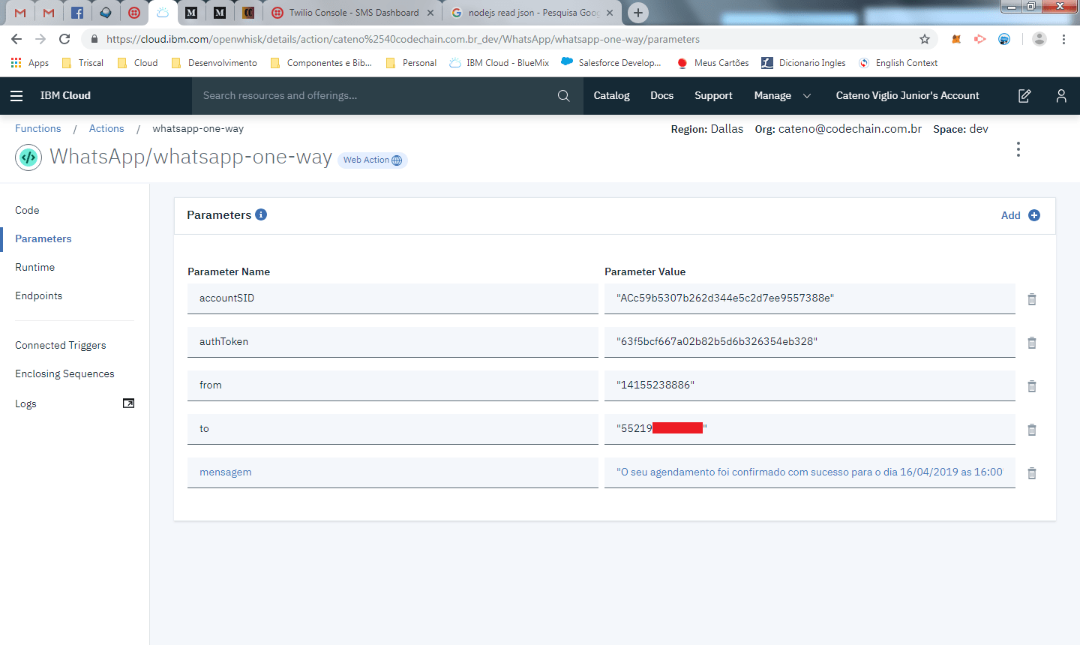Reload the current page
The width and height of the screenshot is (1080, 645).
point(64,39)
